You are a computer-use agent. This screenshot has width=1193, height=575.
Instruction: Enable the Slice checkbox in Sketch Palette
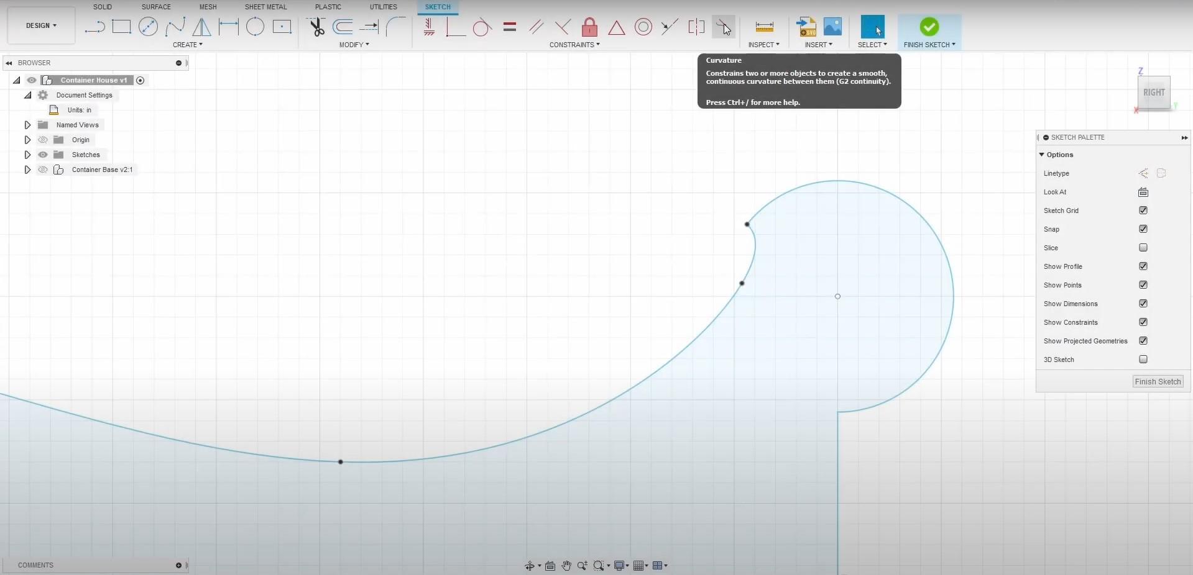pyautogui.click(x=1143, y=248)
